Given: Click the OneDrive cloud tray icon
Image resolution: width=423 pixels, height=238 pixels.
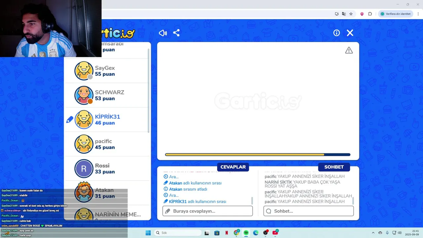Looking at the screenshot, I should pyautogui.click(x=380, y=233).
